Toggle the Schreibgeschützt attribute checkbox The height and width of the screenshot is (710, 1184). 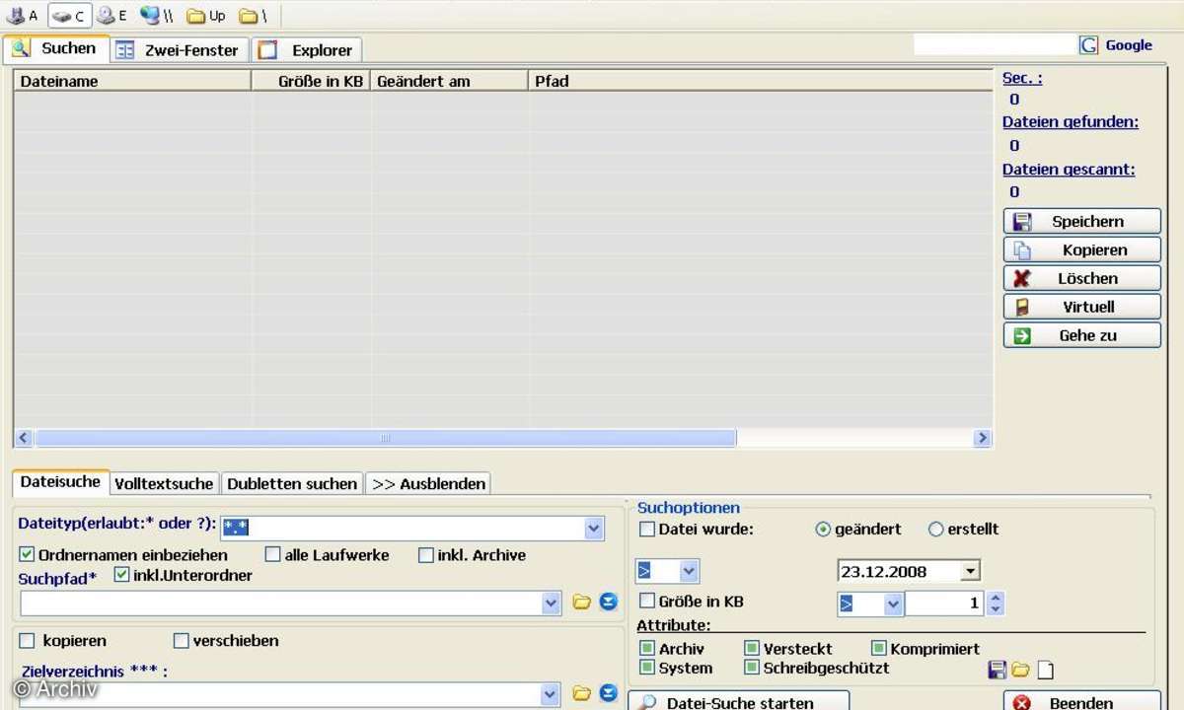(752, 668)
